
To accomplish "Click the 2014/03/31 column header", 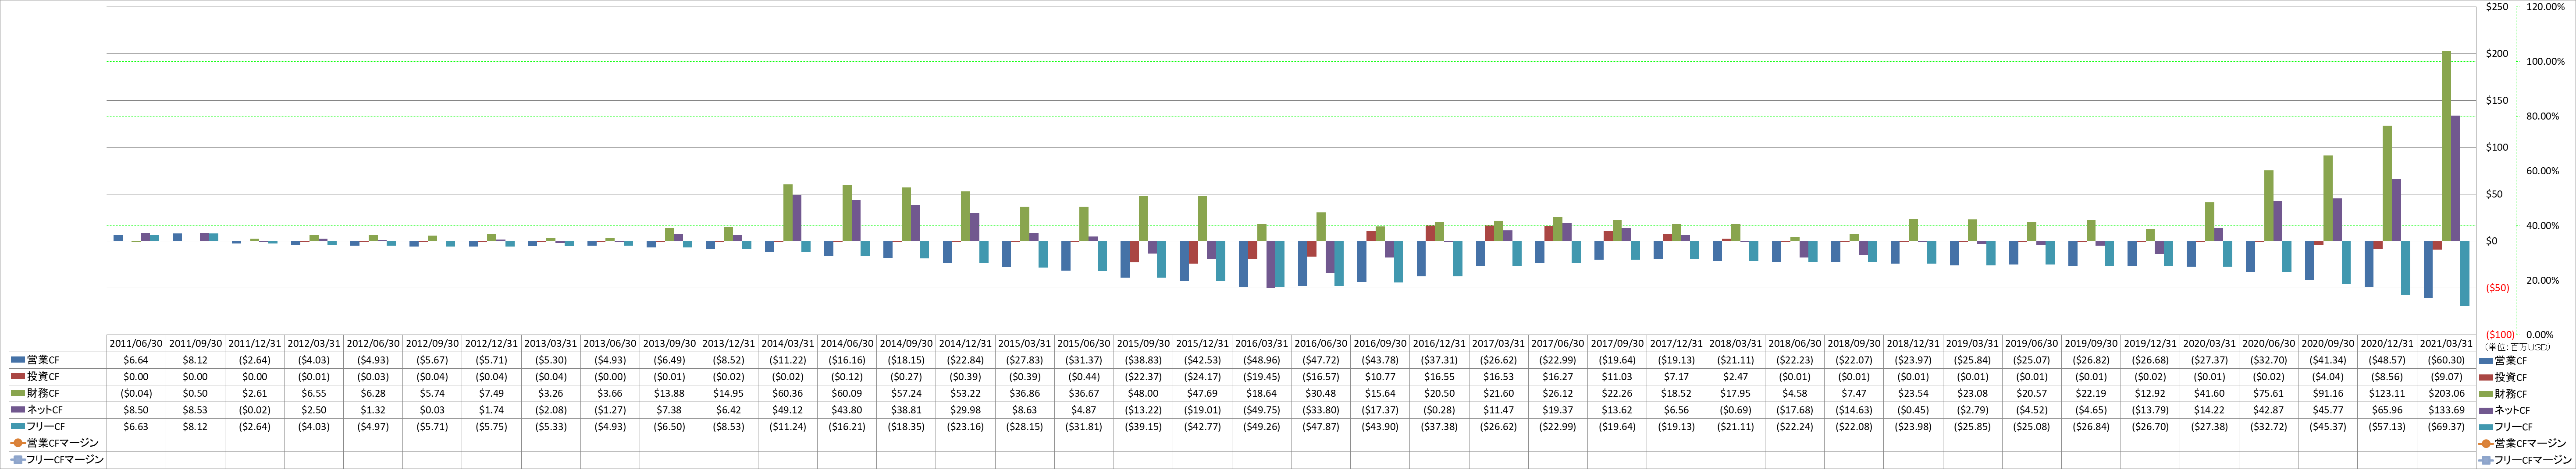I will click(x=788, y=343).
